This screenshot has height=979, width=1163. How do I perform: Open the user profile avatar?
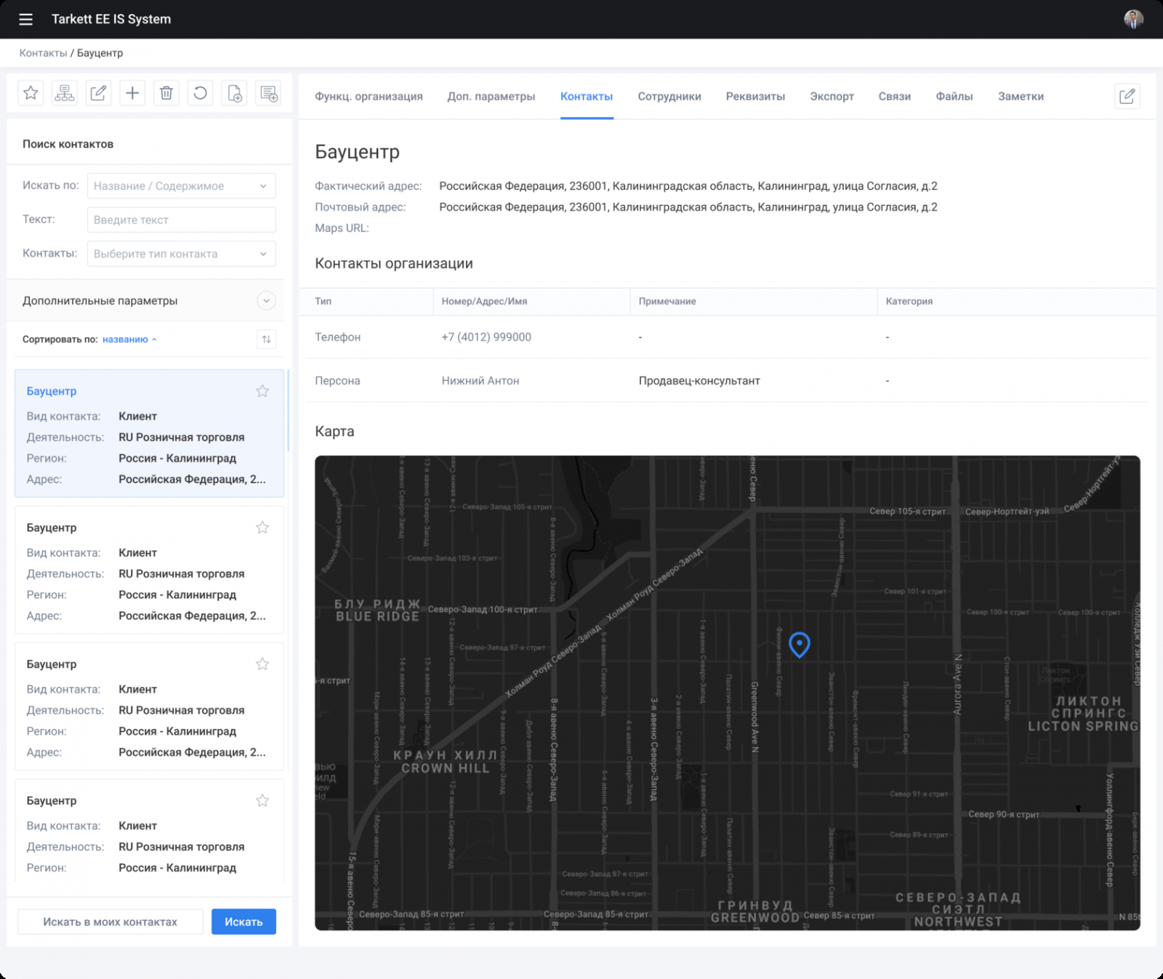tap(1133, 19)
